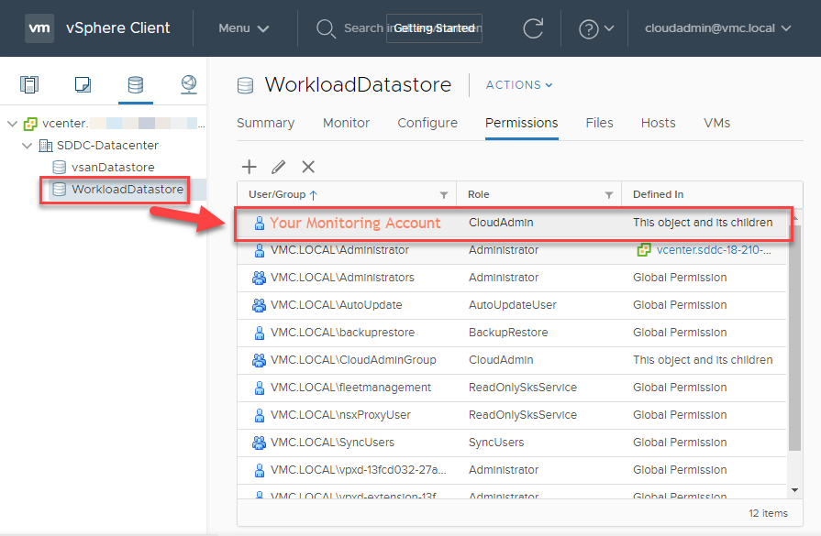Collapse the vcenter tree node
The width and height of the screenshot is (821, 536).
(x=13, y=124)
